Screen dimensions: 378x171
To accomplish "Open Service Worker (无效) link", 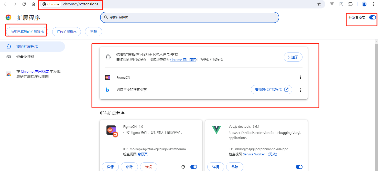I will click(x=261, y=154).
